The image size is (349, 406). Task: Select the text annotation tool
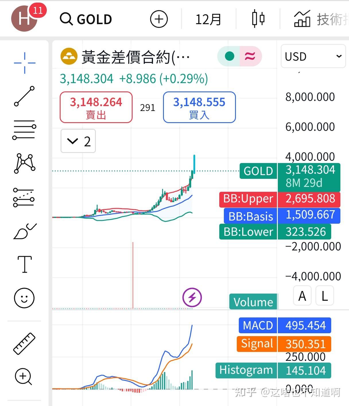[24, 265]
